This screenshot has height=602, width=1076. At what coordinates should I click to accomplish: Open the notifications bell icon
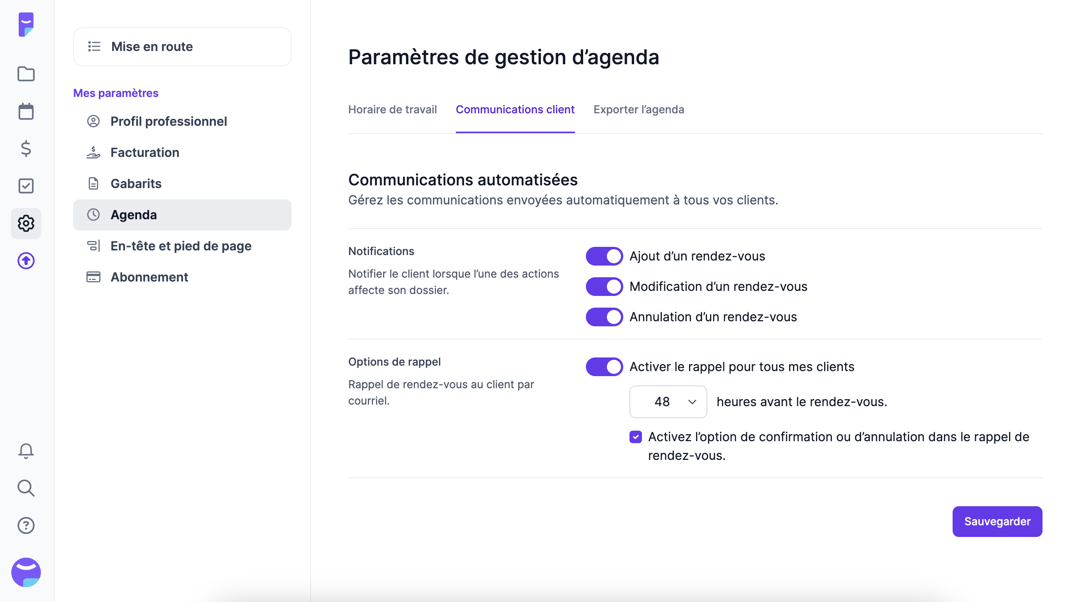(26, 451)
